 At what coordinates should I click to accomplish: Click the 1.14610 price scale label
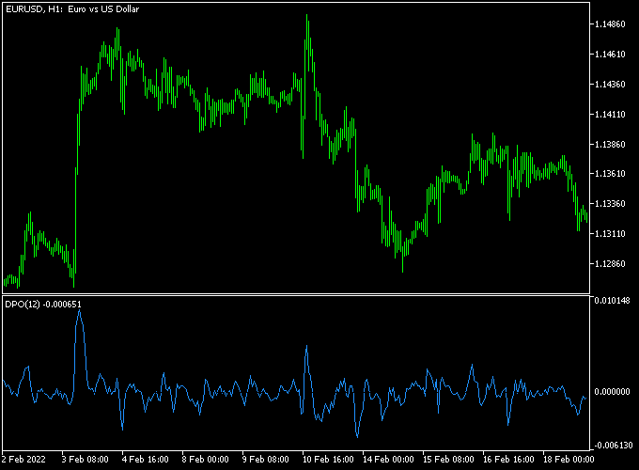(610, 55)
